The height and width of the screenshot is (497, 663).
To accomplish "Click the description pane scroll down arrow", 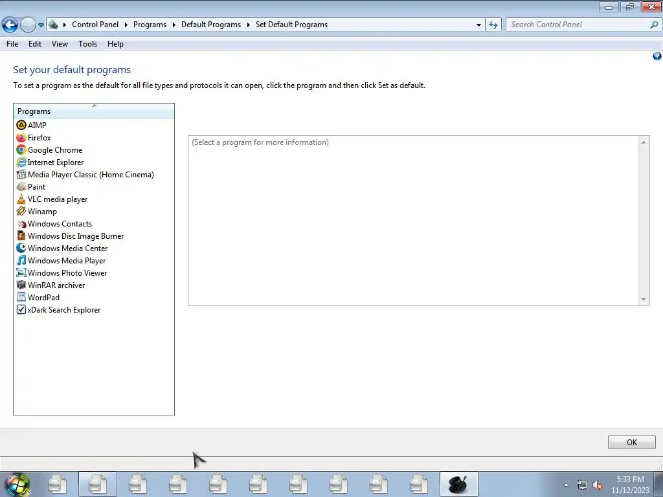I will (644, 299).
